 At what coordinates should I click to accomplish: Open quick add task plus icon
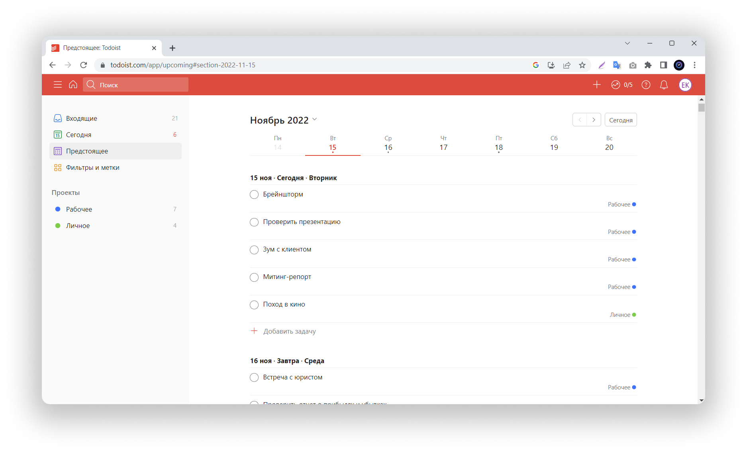596,85
